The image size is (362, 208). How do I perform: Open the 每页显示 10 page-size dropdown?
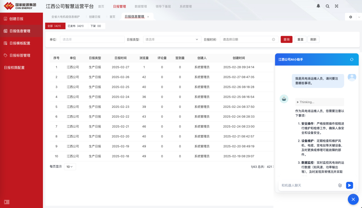(x=70, y=167)
